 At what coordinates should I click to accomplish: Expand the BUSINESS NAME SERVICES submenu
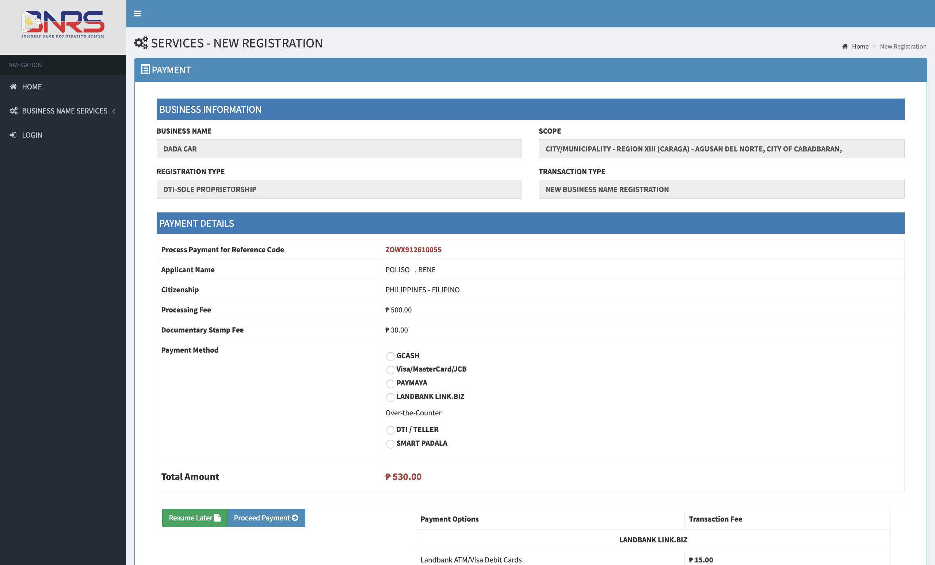(65, 111)
